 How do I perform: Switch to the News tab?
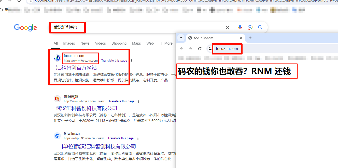coord(85,43)
